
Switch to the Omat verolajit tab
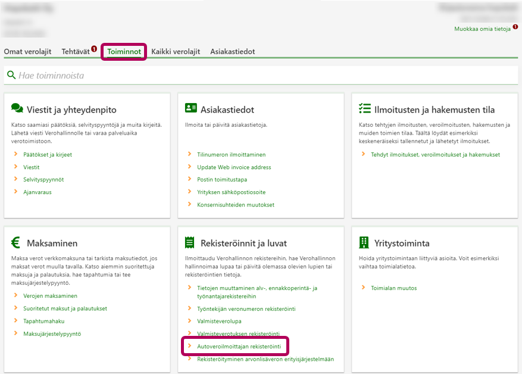click(28, 52)
